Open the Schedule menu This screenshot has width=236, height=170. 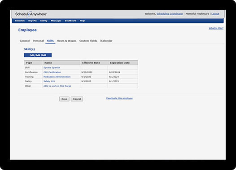click(20, 21)
